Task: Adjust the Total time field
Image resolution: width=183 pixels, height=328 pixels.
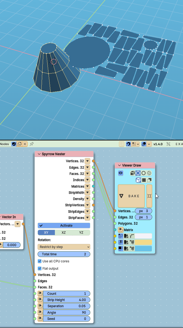Action: pos(64,254)
